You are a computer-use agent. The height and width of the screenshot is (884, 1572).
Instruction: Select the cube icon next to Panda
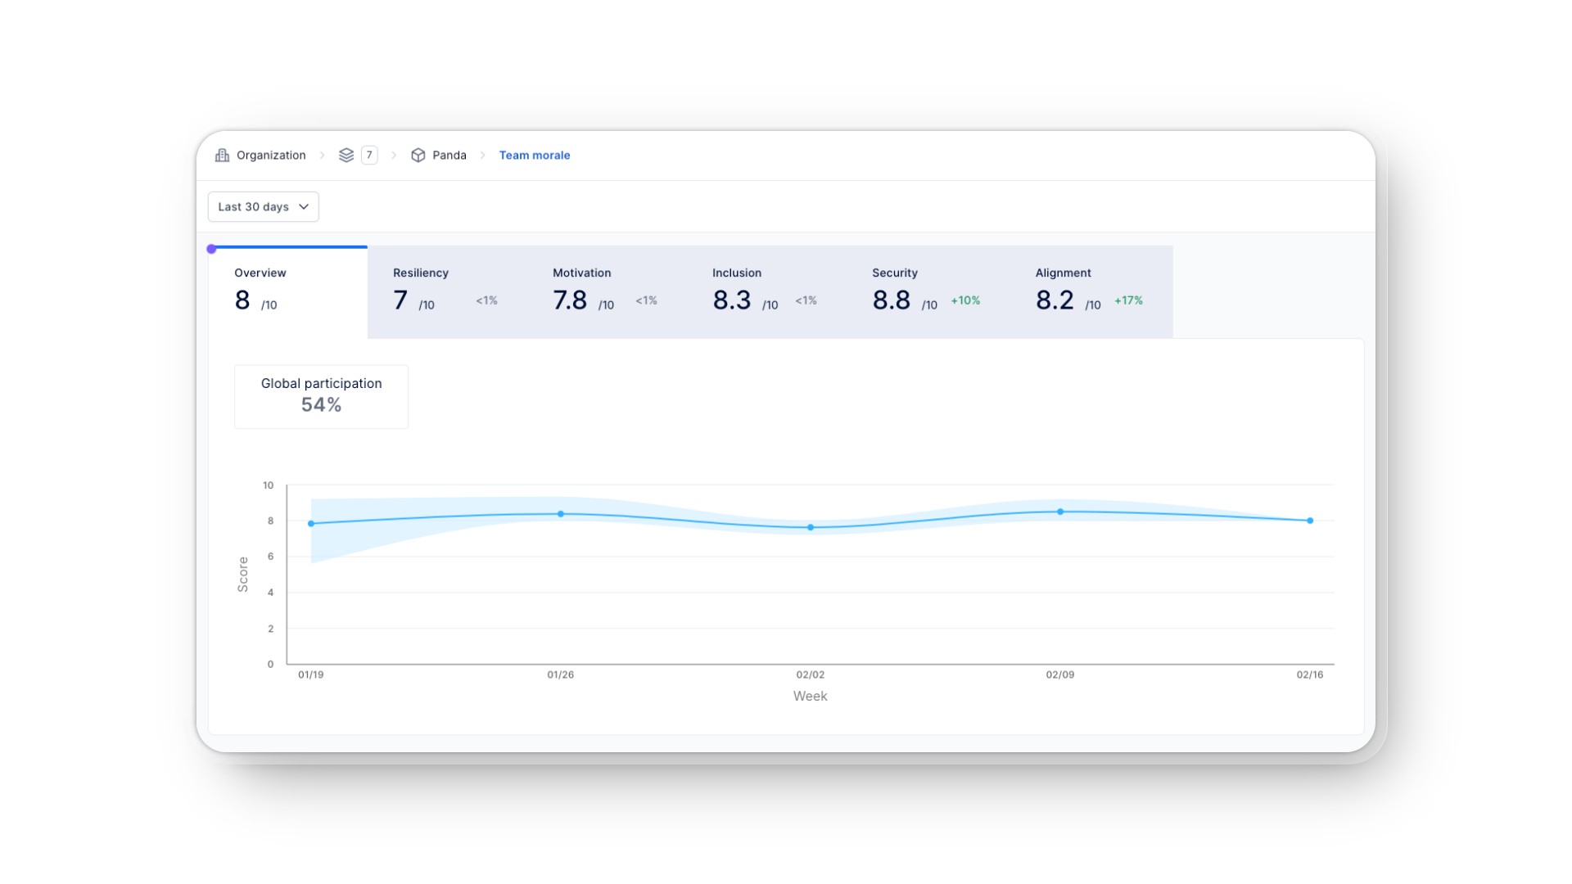point(418,155)
